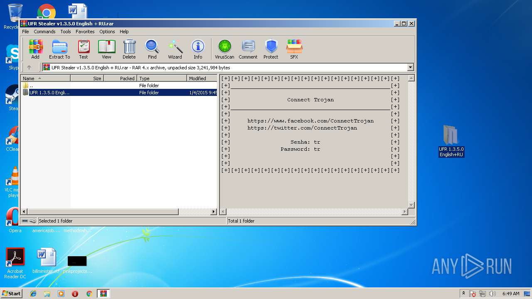Open the Comment toolbar button

[248, 49]
